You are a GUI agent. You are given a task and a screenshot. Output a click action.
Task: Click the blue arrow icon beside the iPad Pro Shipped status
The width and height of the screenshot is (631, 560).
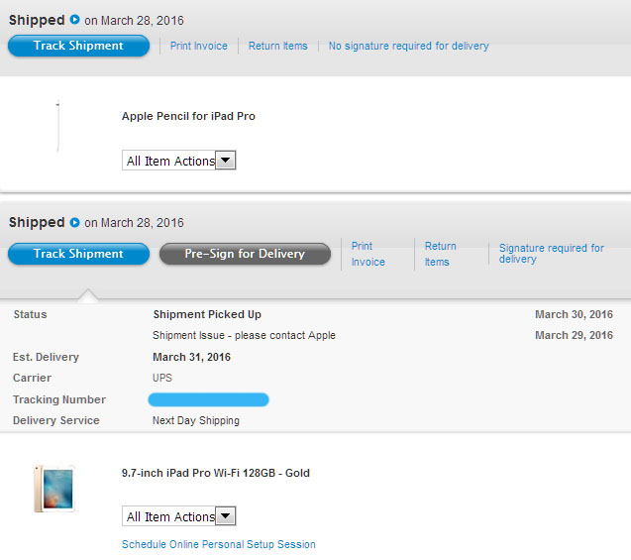click(x=74, y=222)
